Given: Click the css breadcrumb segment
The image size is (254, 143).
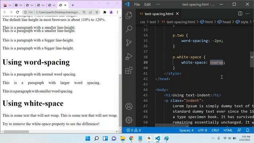Looking at the screenshot, I should click(x=142, y=22).
